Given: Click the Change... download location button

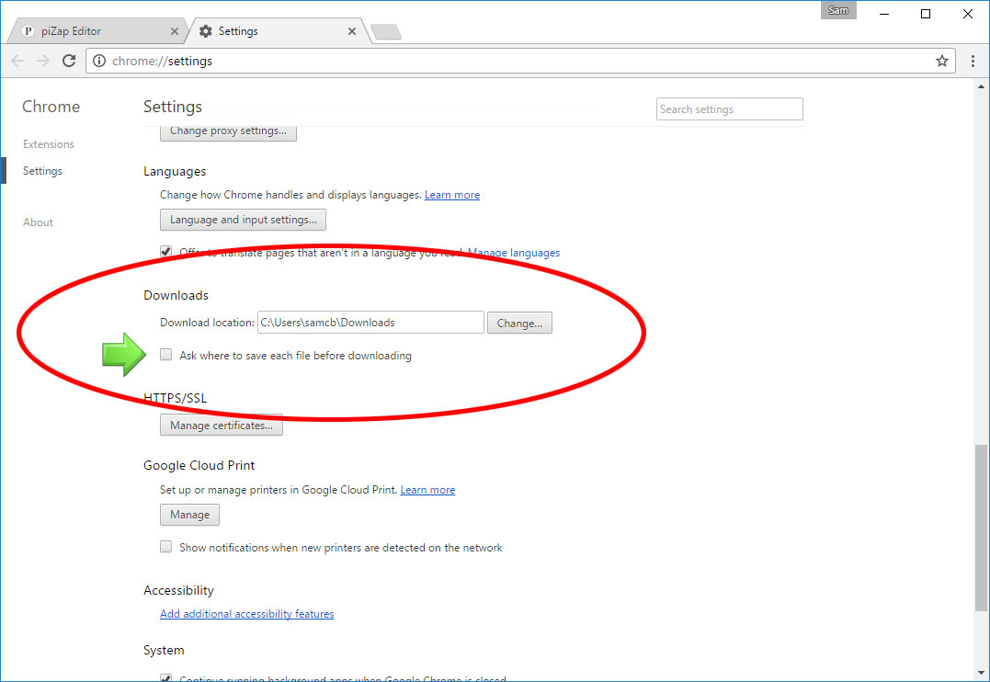Looking at the screenshot, I should click(519, 323).
